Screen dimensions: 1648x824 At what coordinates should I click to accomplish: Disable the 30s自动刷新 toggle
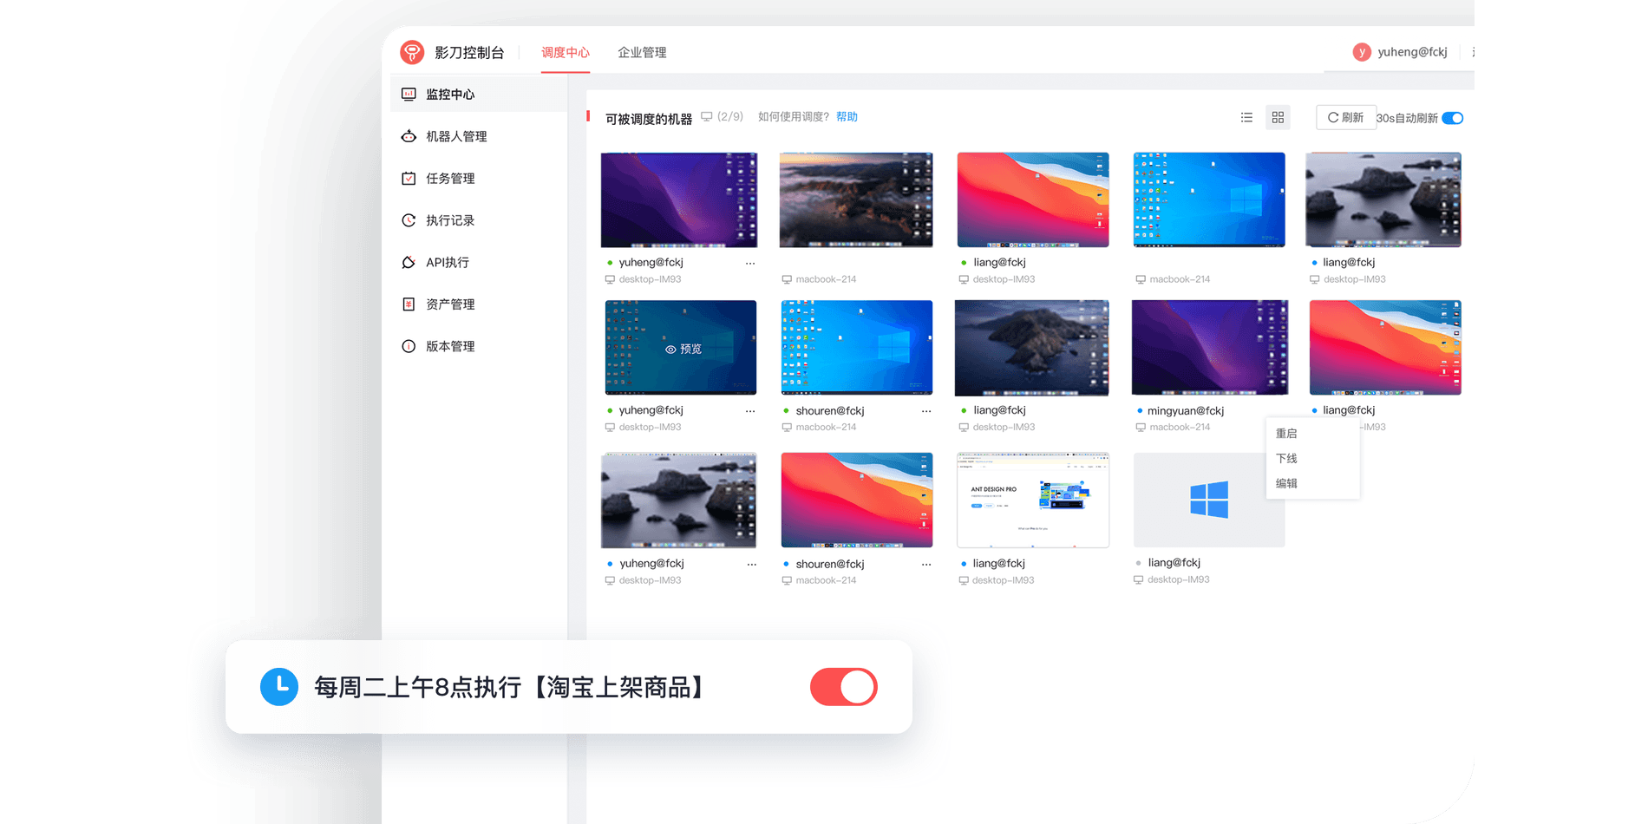click(x=1452, y=118)
